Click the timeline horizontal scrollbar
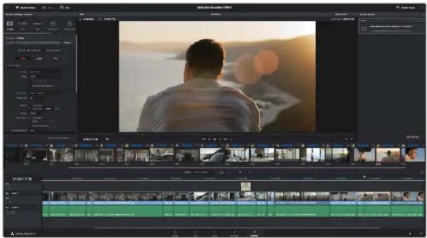This screenshot has height=238, width=427. coord(237,228)
